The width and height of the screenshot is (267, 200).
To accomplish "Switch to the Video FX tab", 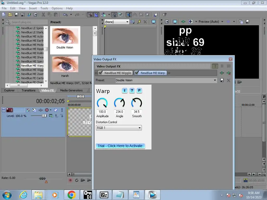I will [47, 90].
